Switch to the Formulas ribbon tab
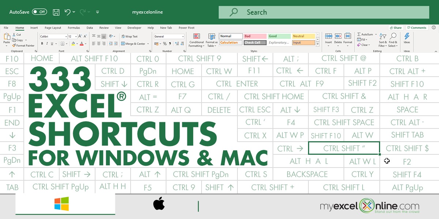This screenshot has width=439, height=219. pyautogui.click(x=74, y=28)
